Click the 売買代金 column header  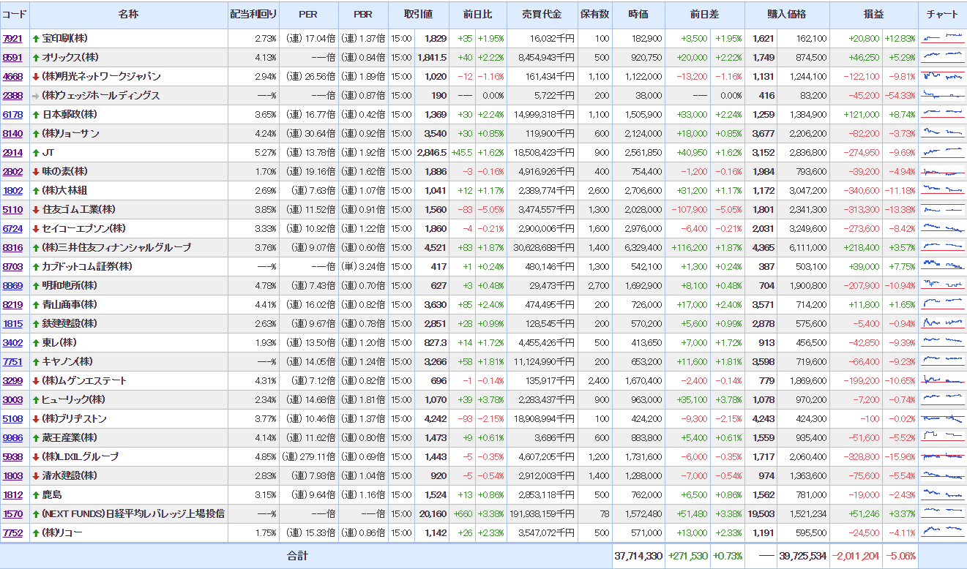tap(542, 15)
